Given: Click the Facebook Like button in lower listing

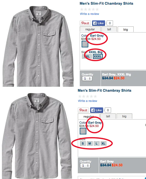Looking at the screenshot, I should click(97, 110).
